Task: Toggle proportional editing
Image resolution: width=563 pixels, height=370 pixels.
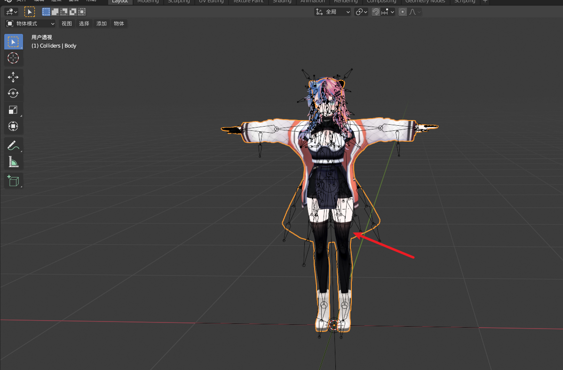Action: pos(403,12)
